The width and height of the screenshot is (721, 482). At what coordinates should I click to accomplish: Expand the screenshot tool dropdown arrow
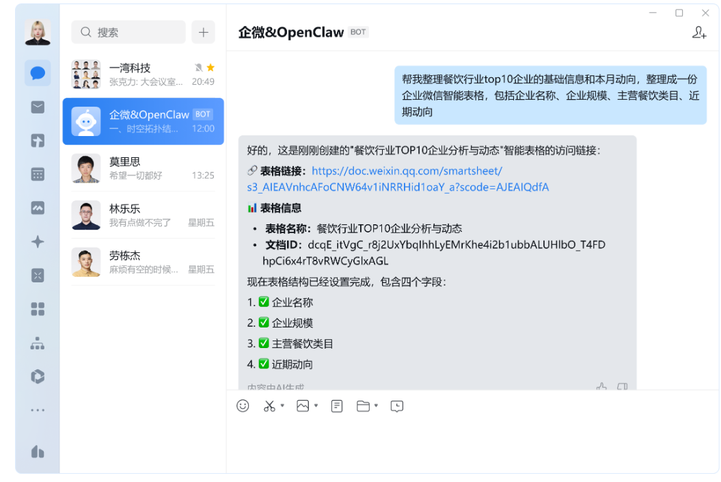(x=282, y=405)
